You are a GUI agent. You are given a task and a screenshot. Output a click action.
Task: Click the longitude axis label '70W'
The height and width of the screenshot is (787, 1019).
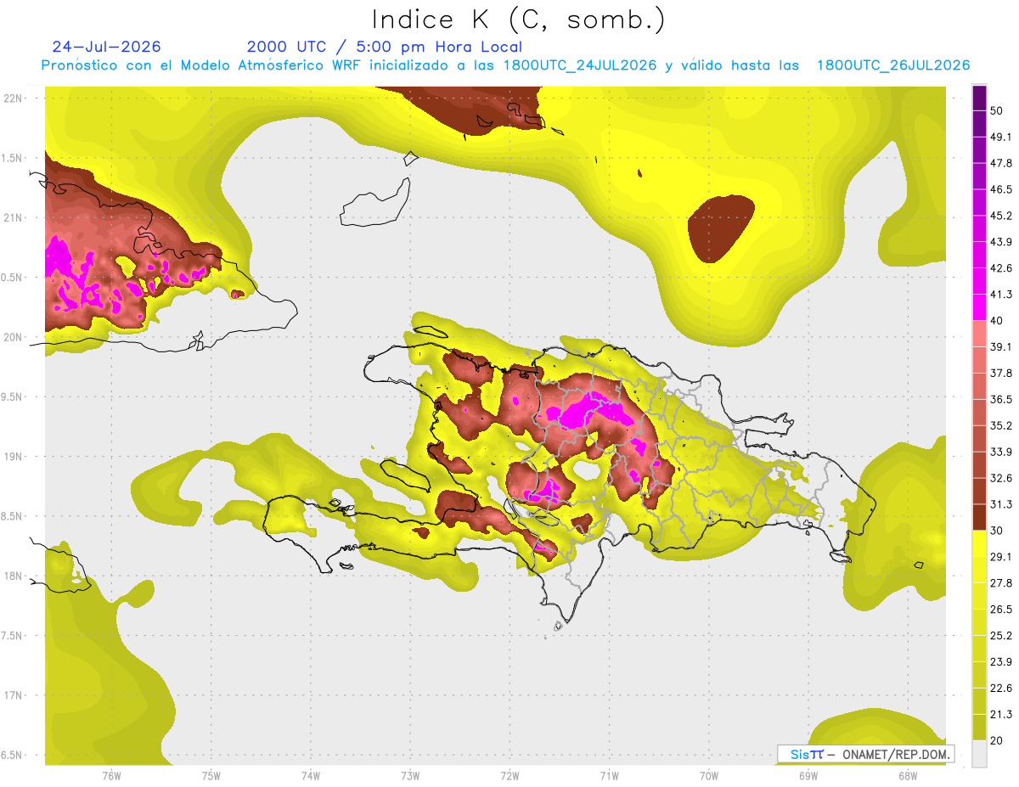pyautogui.click(x=709, y=775)
